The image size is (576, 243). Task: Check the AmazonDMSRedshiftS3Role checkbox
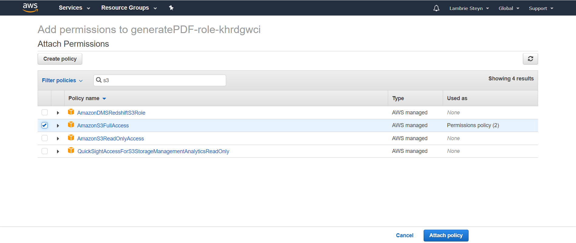pos(45,112)
